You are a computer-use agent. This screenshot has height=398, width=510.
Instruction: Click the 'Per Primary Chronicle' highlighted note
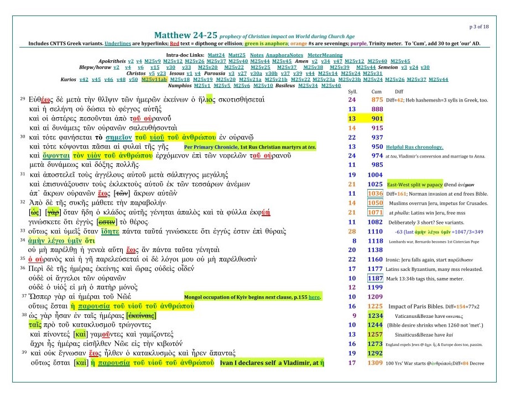[x=250, y=147]
